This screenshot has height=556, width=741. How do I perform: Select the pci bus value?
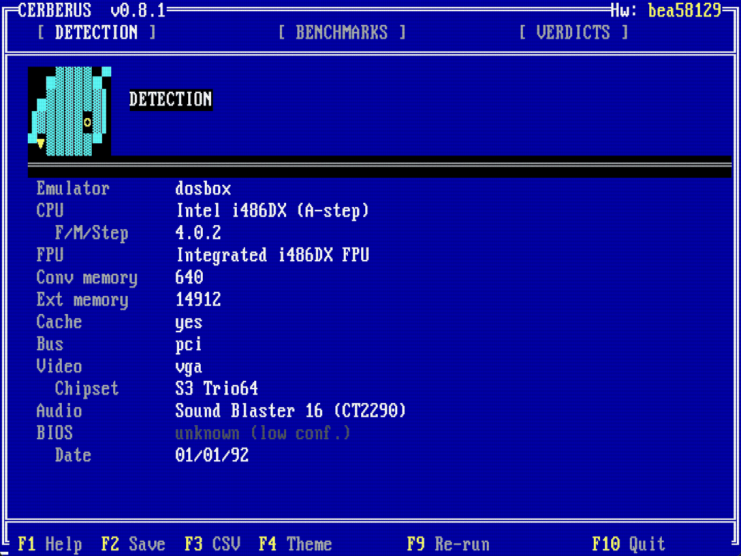pos(189,345)
